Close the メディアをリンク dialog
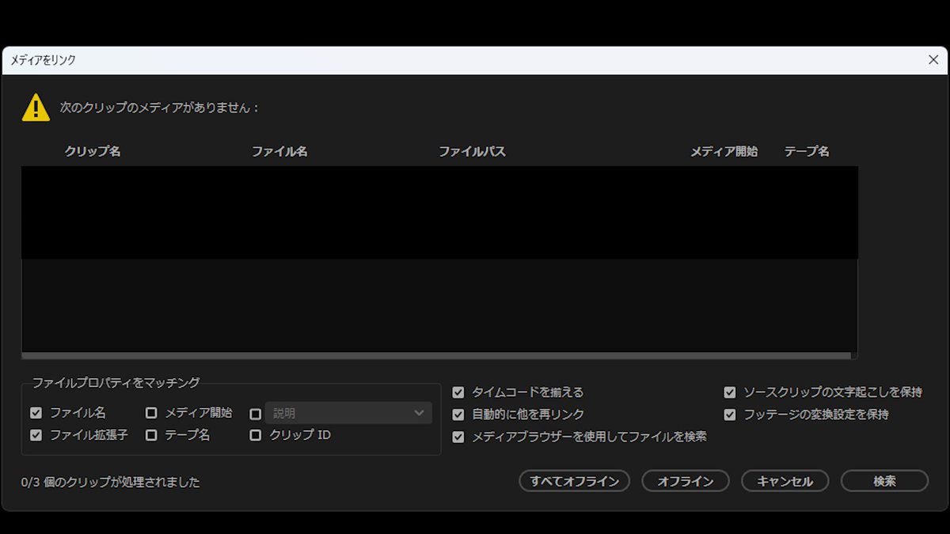This screenshot has height=534, width=950. [x=933, y=59]
